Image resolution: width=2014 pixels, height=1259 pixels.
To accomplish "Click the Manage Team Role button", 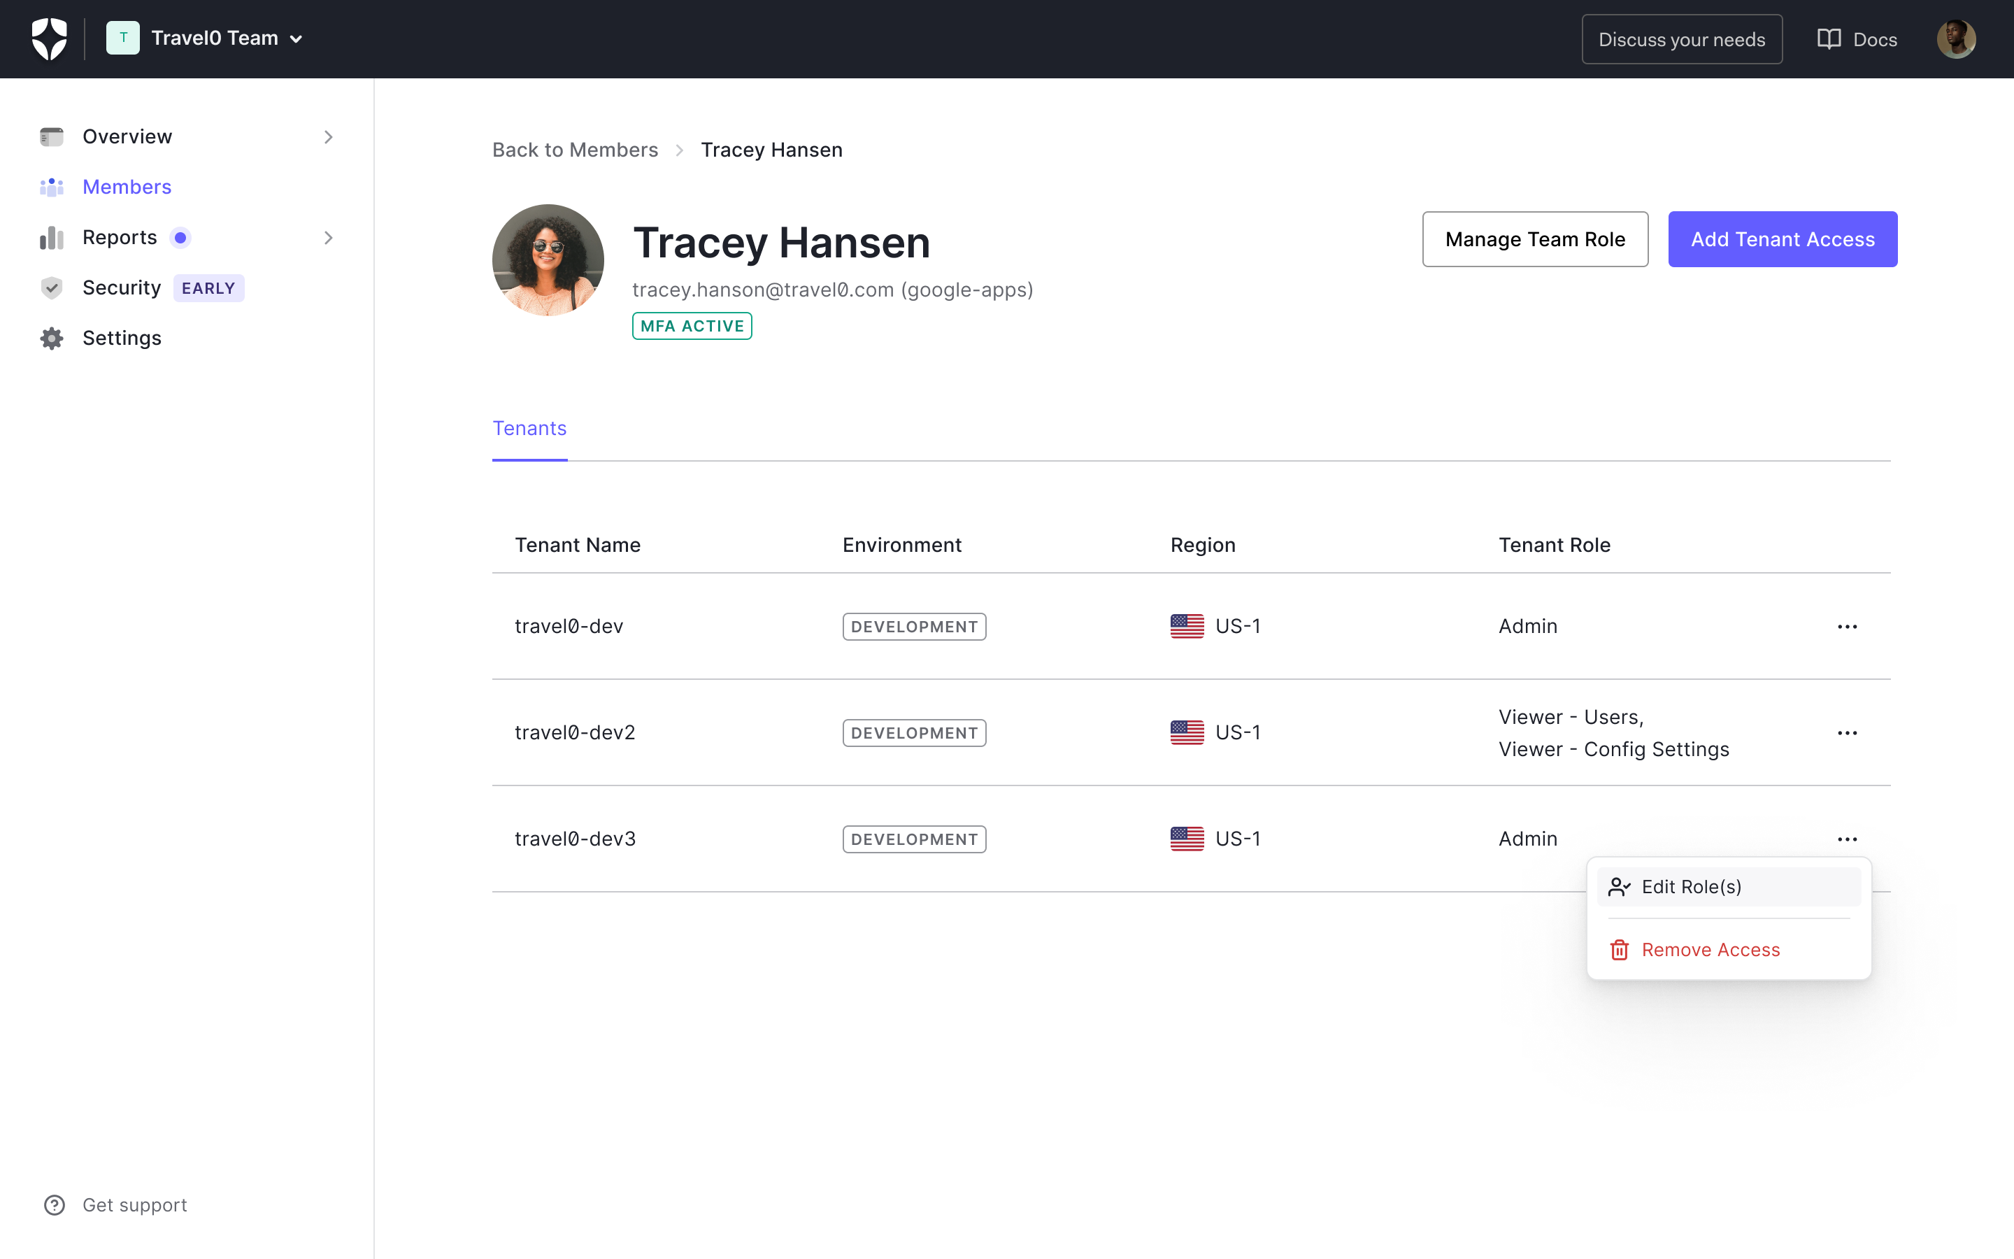I will point(1536,239).
